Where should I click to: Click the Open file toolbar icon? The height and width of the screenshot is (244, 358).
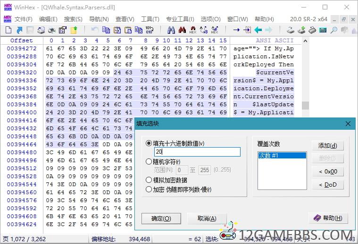click(x=20, y=30)
